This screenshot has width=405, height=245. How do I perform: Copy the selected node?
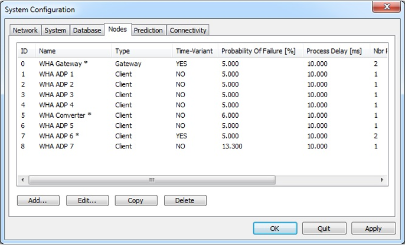pos(136,200)
